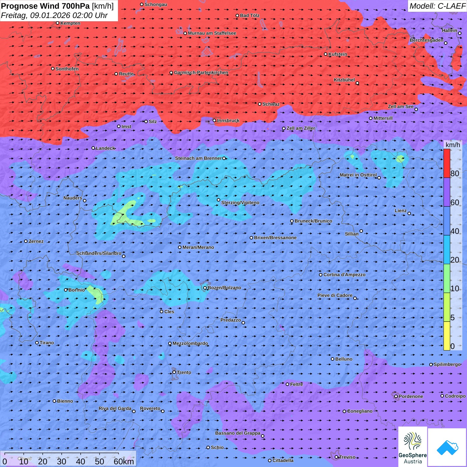Click the Berchtesgaden label
This screenshot has width=467, height=467.
point(426,40)
